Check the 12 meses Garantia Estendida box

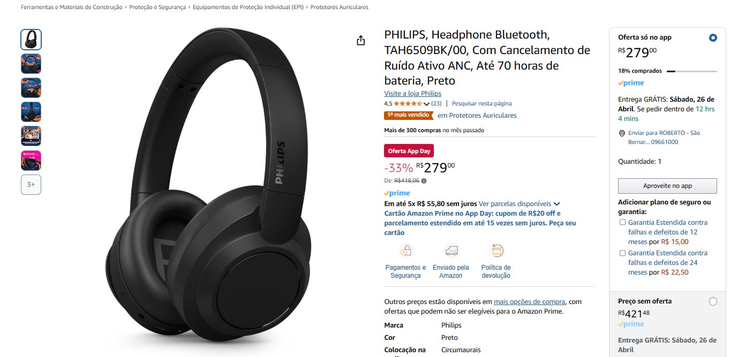(x=622, y=222)
